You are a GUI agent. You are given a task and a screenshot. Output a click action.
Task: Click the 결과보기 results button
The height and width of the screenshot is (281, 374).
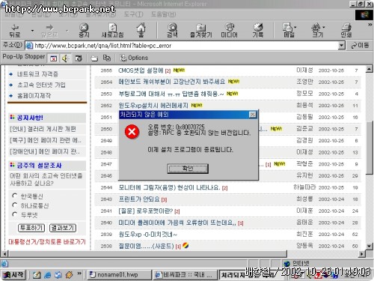tap(63, 228)
